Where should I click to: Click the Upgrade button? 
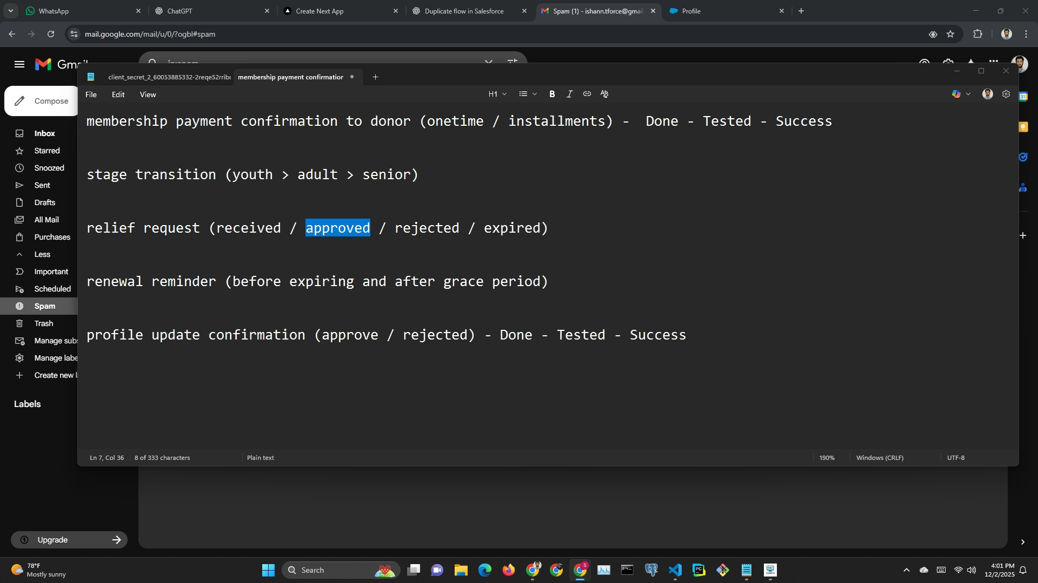[x=69, y=540]
